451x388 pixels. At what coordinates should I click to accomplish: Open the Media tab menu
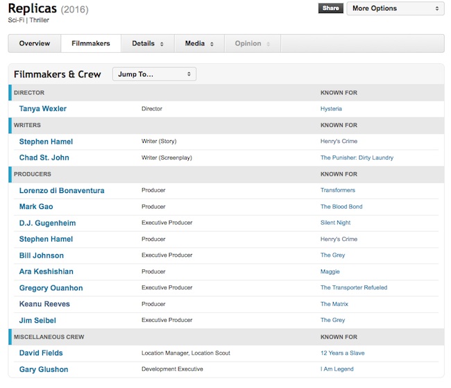coord(199,44)
